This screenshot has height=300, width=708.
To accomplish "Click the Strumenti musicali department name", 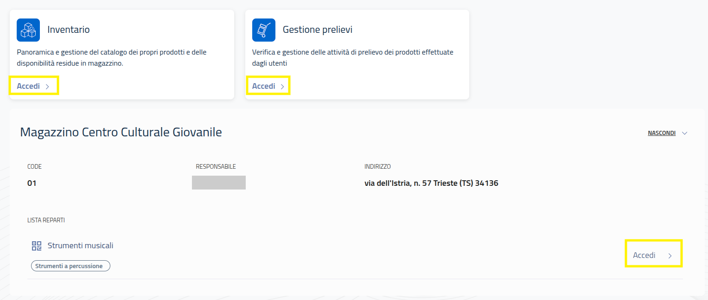I will coord(80,245).
